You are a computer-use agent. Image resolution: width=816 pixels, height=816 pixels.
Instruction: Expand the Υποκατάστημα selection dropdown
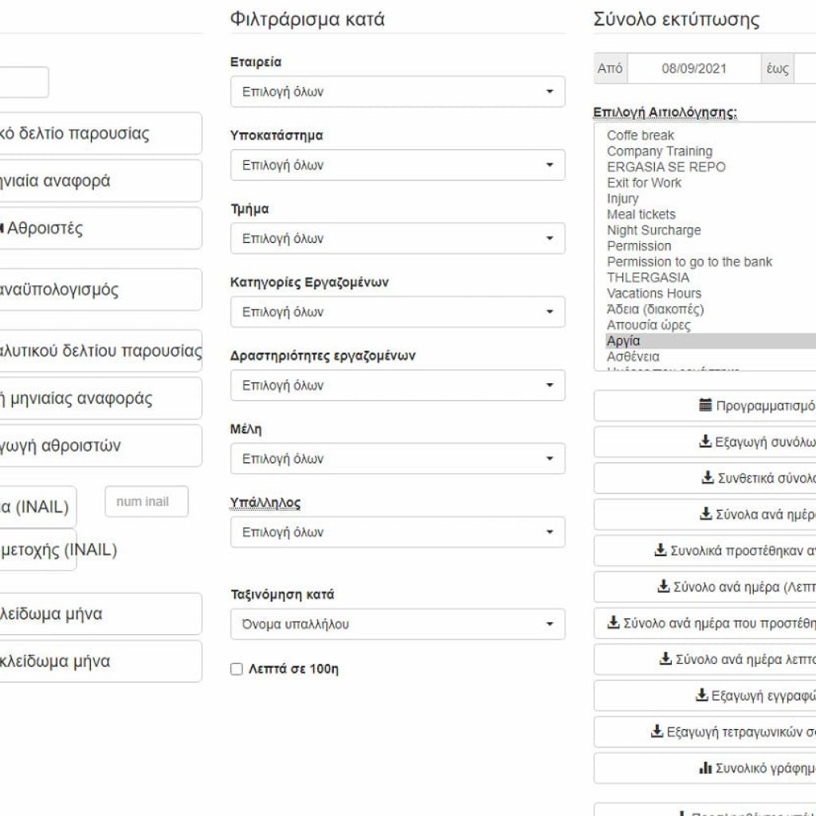(398, 165)
